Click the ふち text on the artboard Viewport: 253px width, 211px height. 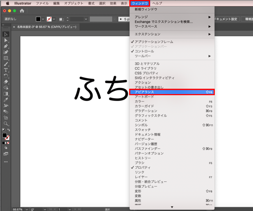coord(102,89)
